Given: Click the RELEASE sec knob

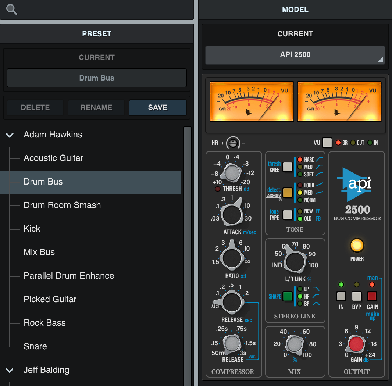Looking at the screenshot, I should coord(232,302).
